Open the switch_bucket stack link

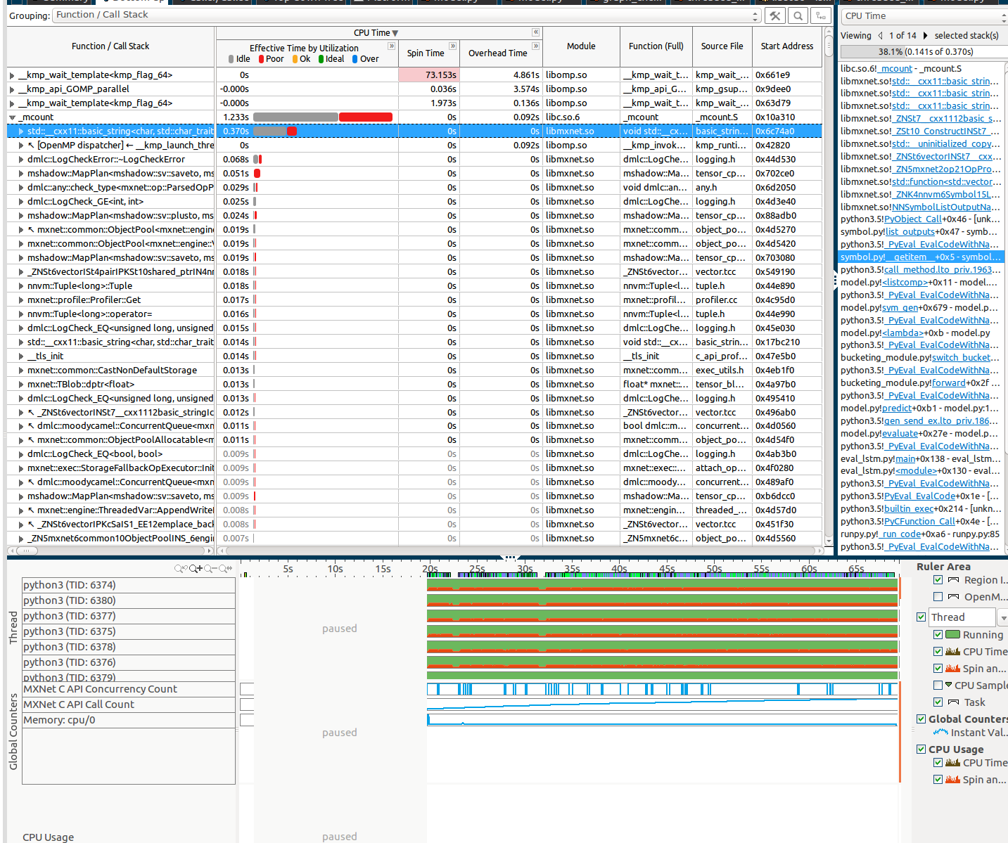962,357
